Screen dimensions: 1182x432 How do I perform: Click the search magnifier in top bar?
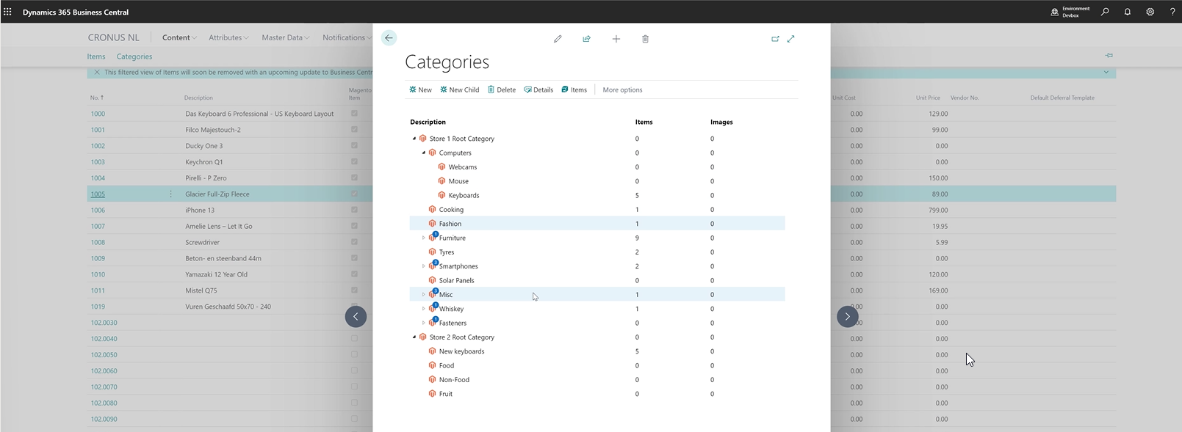coord(1105,12)
